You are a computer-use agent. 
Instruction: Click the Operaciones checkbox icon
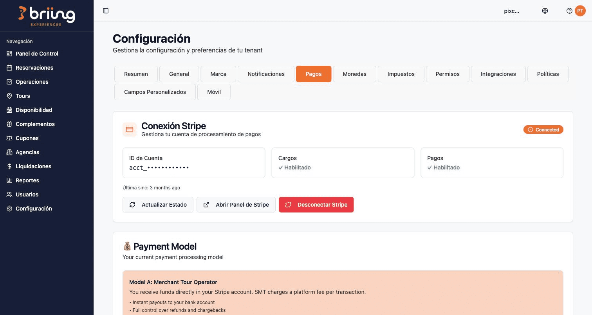(x=9, y=82)
